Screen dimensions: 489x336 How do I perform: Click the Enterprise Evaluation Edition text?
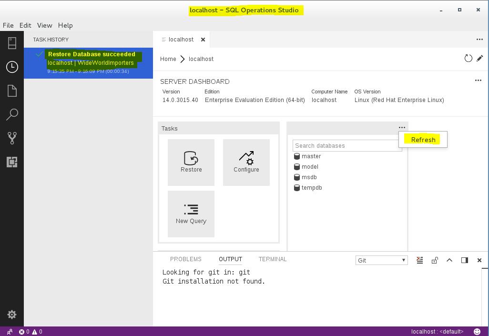(255, 100)
